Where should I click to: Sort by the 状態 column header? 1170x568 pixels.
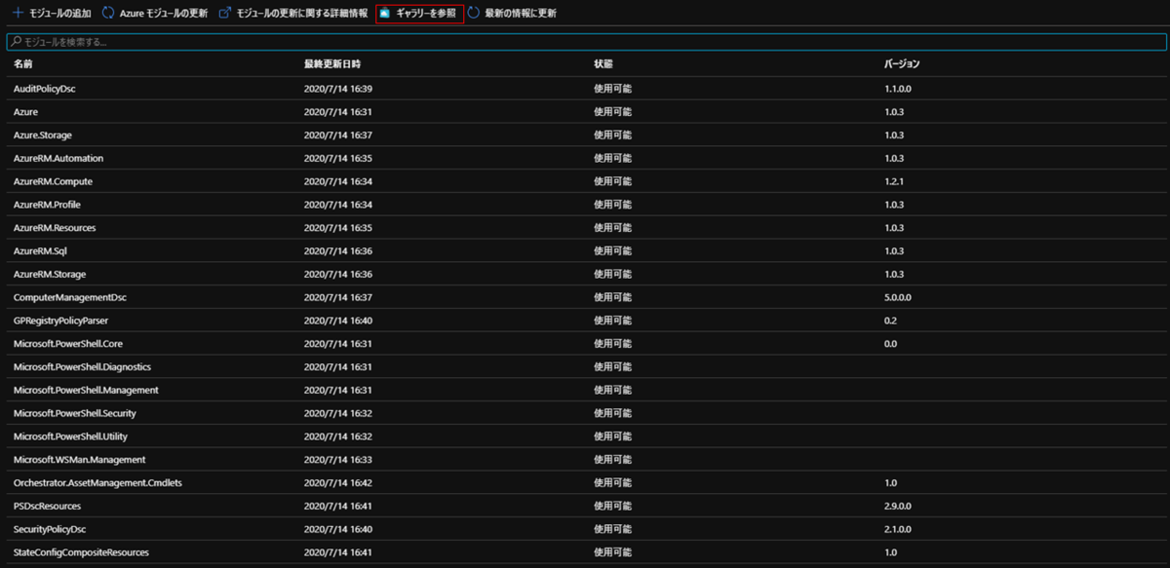[x=604, y=63]
